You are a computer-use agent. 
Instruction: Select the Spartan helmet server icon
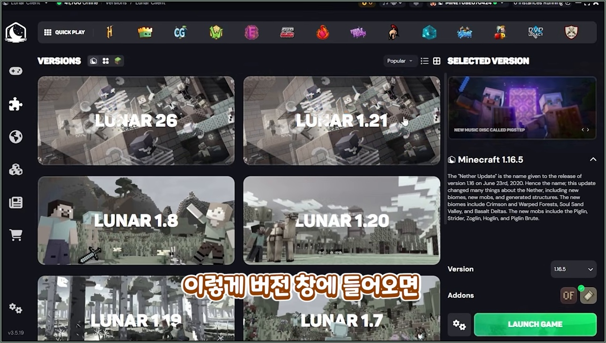[x=393, y=32]
